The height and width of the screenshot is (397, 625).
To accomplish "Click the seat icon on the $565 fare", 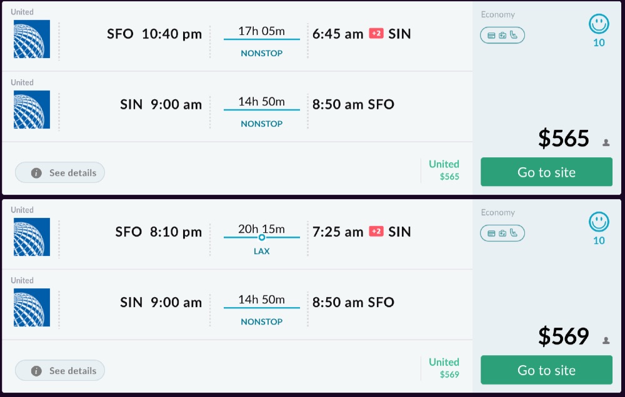I will [x=514, y=36].
